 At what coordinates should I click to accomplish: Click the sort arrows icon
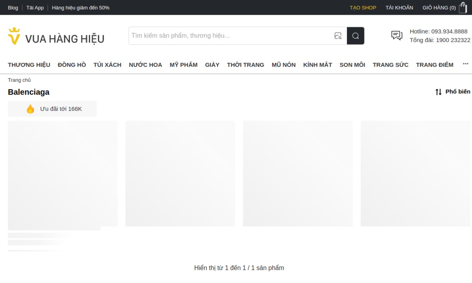coord(438,92)
